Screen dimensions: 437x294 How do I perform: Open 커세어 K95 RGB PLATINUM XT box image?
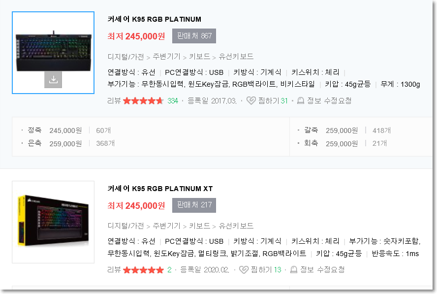53,222
